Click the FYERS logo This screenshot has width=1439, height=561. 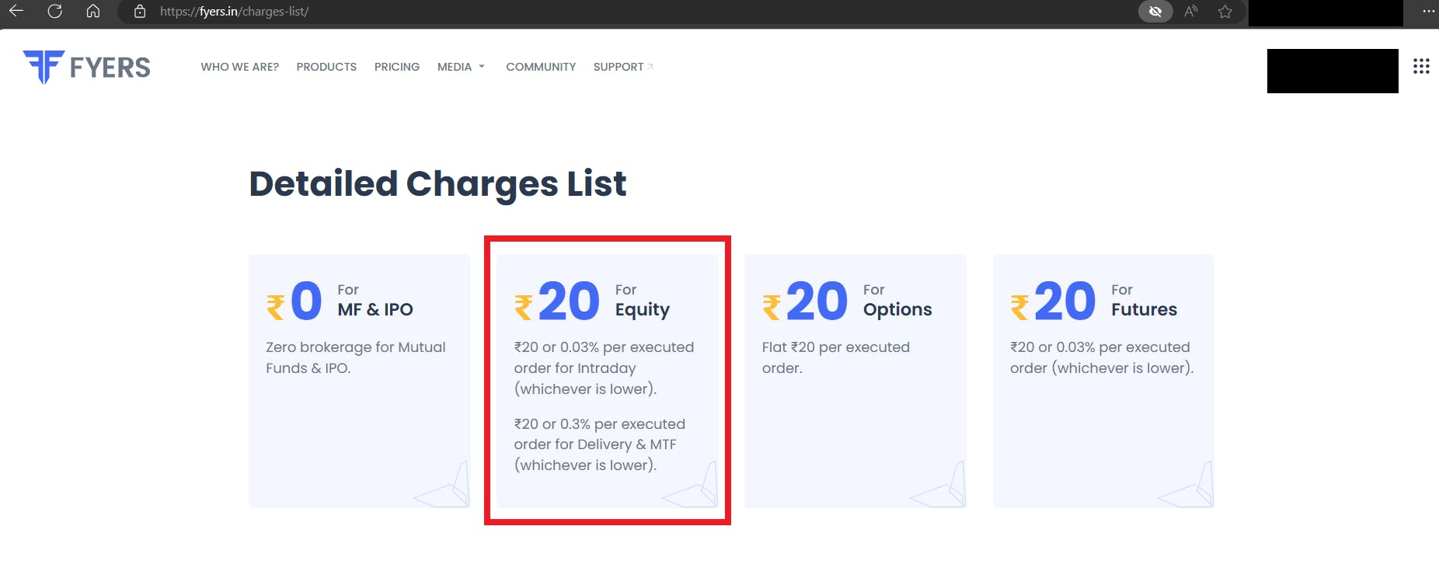click(87, 67)
